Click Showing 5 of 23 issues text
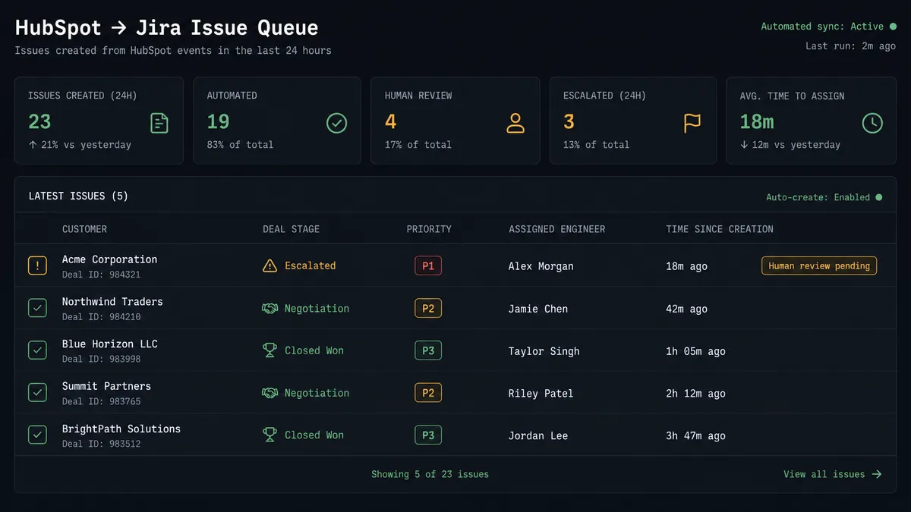911x512 pixels. tap(430, 474)
